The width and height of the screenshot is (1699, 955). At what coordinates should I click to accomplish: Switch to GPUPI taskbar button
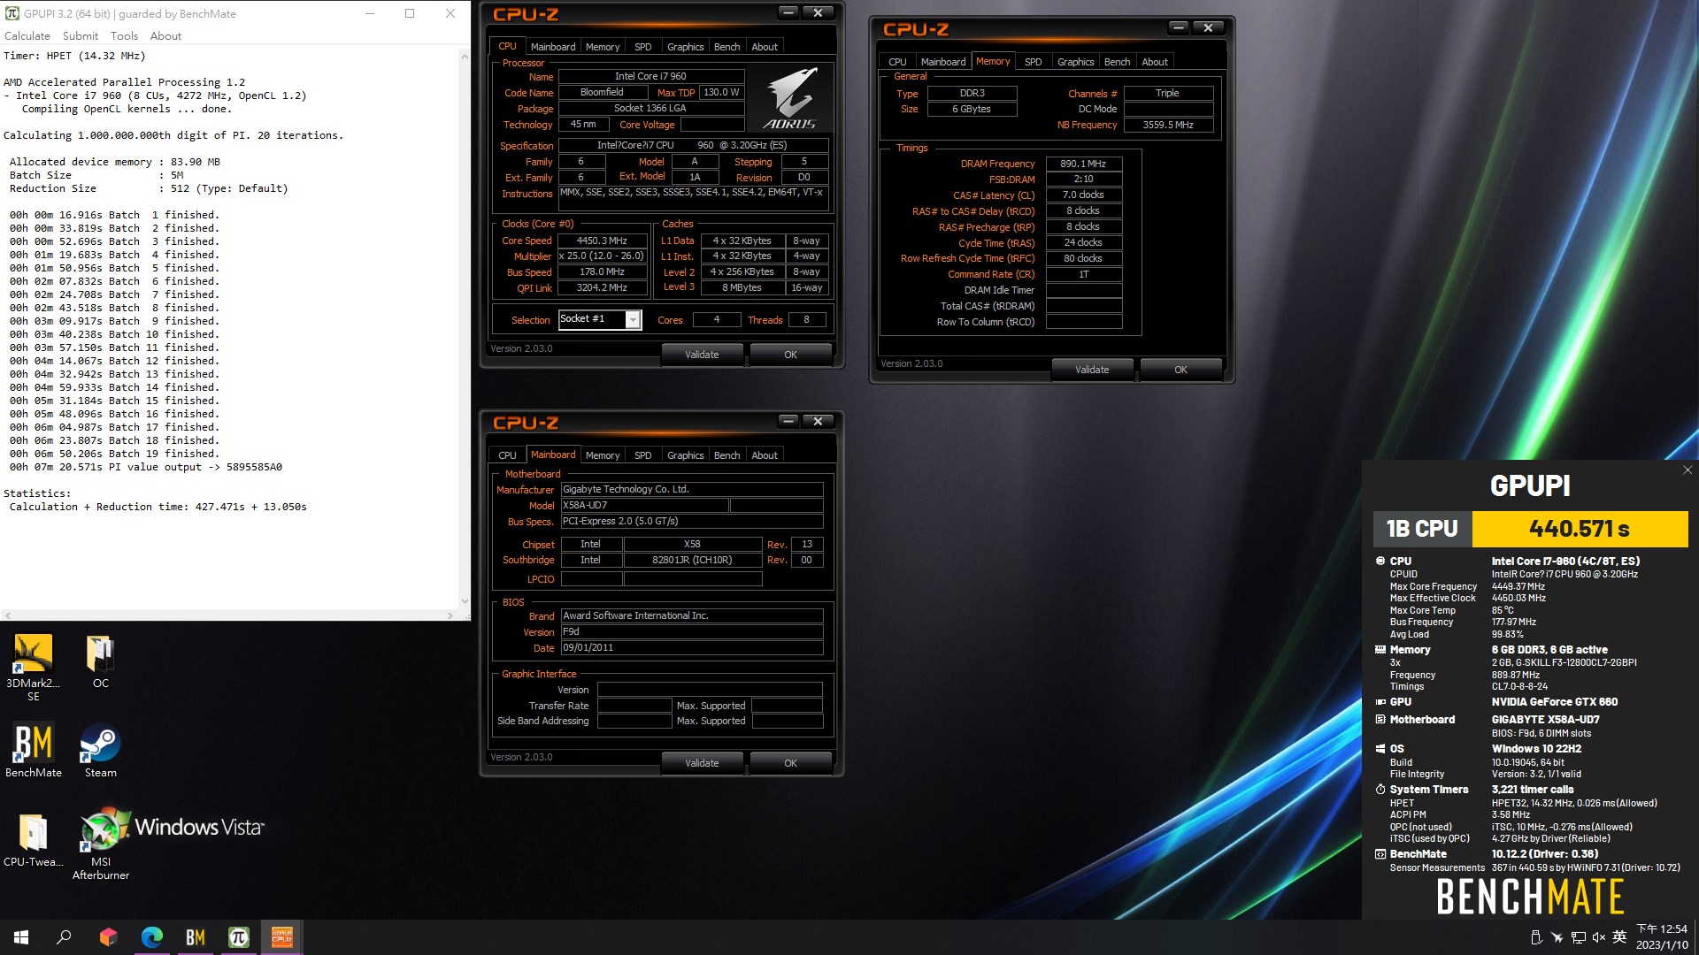[x=239, y=937]
